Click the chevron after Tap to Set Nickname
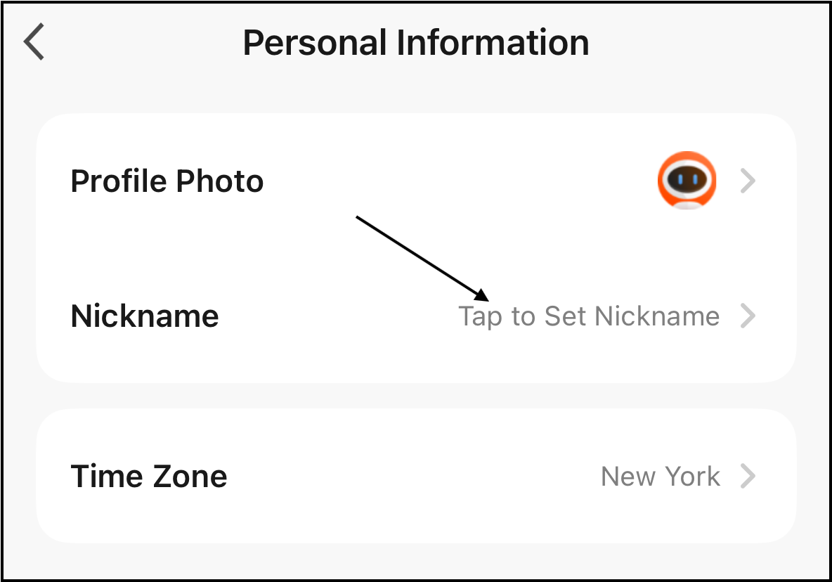 (x=748, y=316)
